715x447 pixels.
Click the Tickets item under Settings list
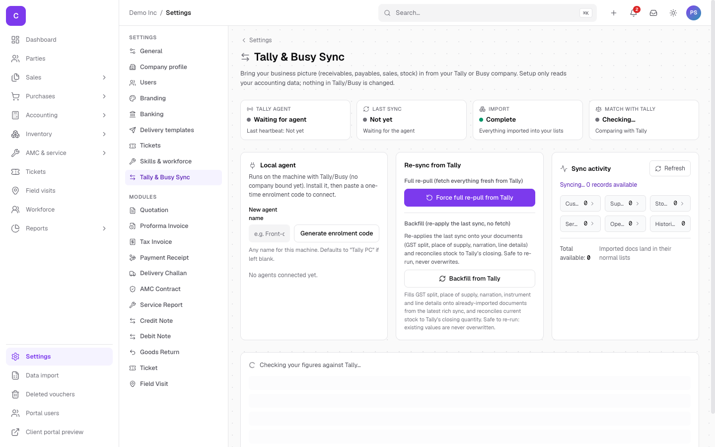173,146
